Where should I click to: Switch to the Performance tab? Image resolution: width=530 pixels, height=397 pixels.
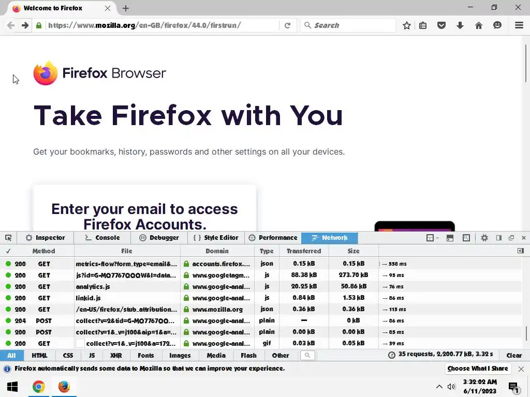(x=273, y=238)
